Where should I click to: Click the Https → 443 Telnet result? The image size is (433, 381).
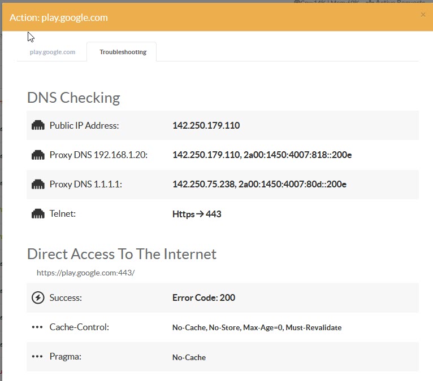pos(197,214)
